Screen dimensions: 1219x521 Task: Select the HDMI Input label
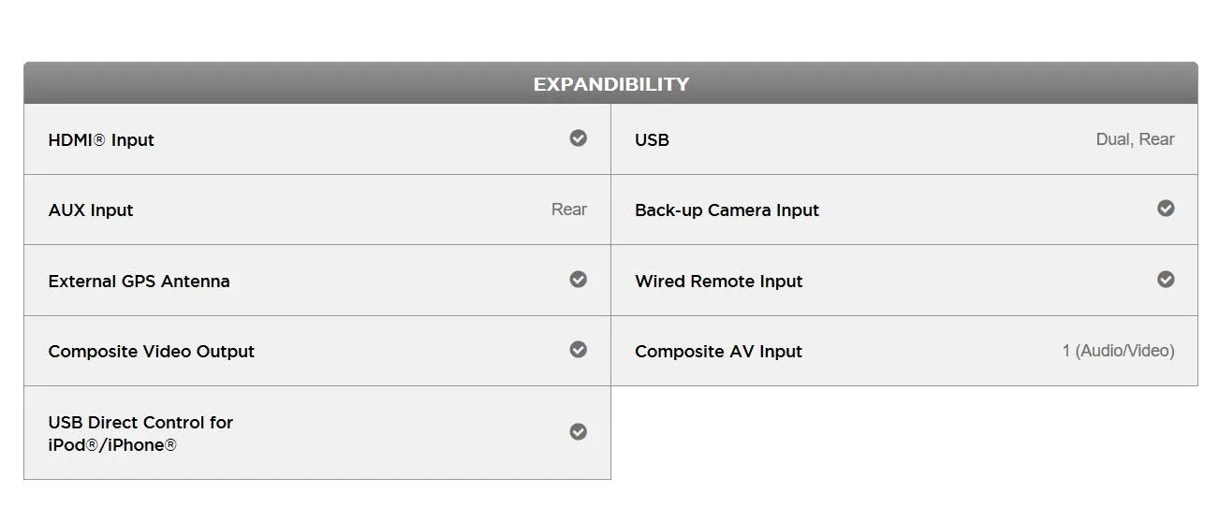(x=101, y=140)
